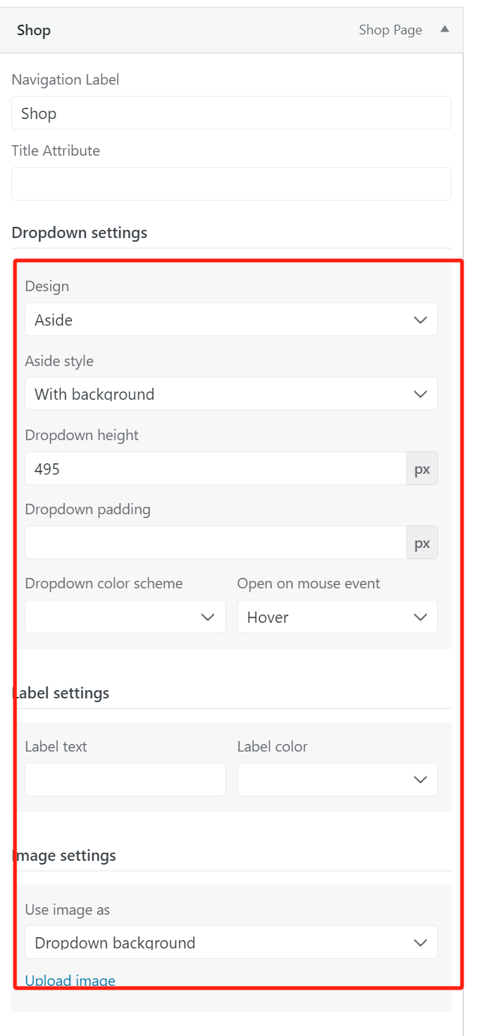This screenshot has width=486, height=1036.
Task: Click the px unit beside Dropdown height
Action: coord(422,468)
